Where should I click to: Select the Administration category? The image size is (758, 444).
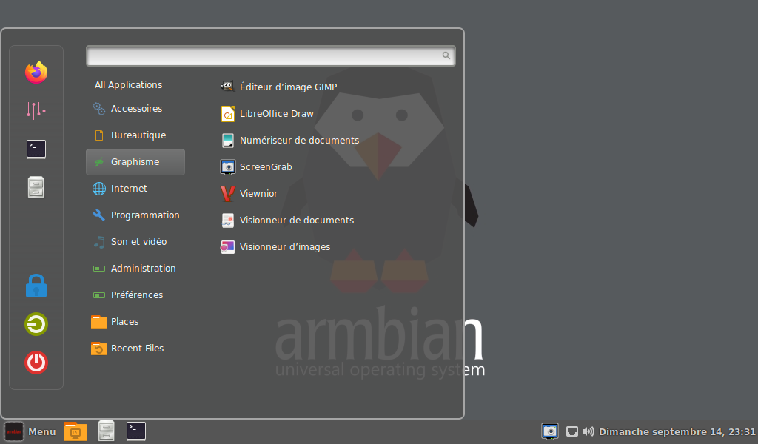click(135, 268)
